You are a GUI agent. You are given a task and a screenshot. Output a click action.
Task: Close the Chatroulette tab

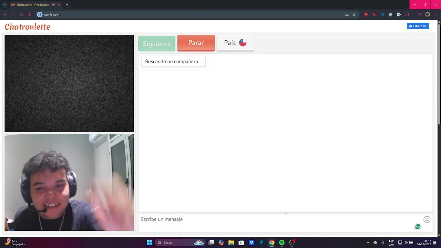point(59,4)
